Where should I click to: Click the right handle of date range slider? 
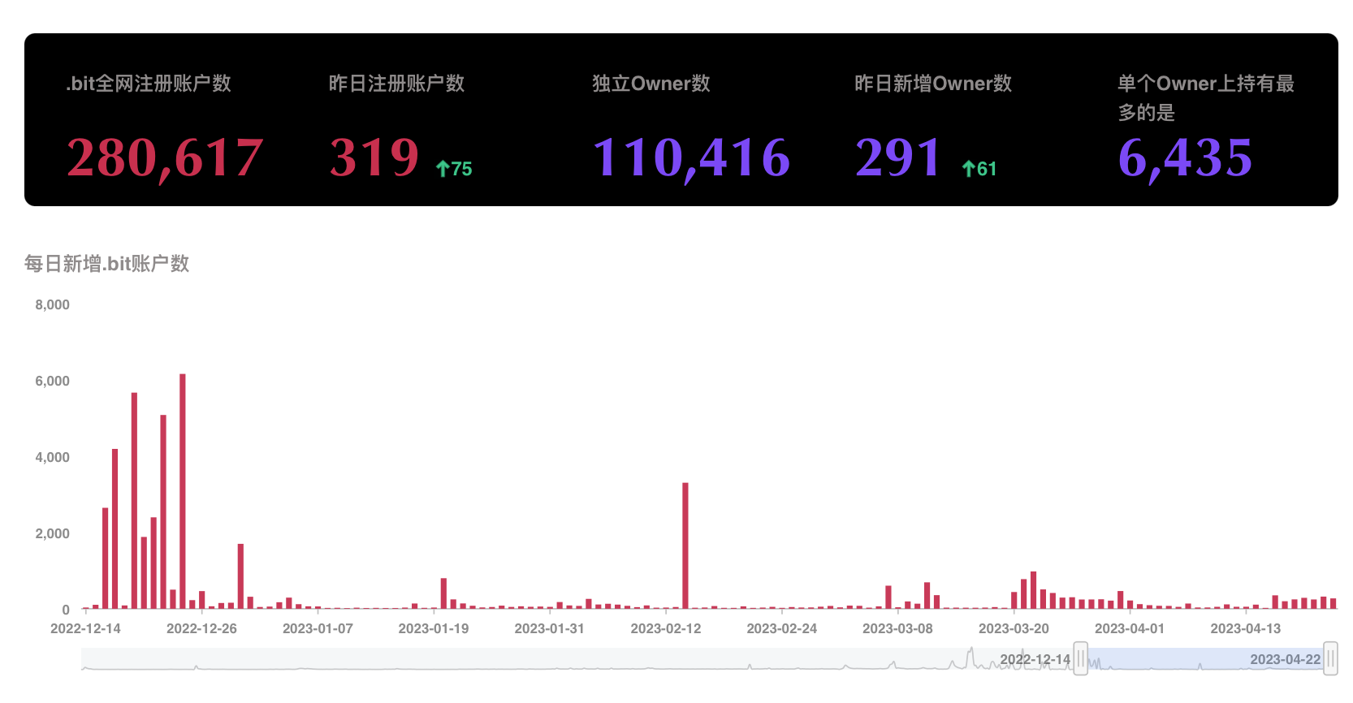click(x=1330, y=658)
